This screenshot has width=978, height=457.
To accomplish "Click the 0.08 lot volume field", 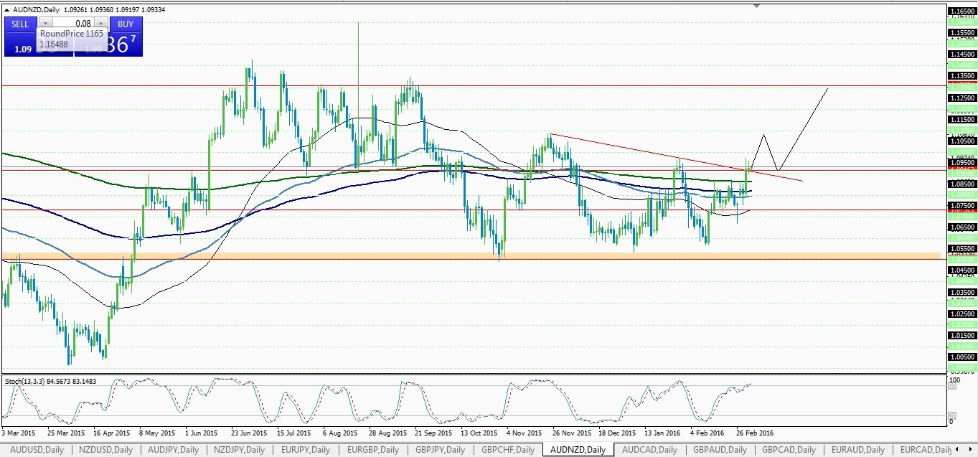I will (x=72, y=24).
